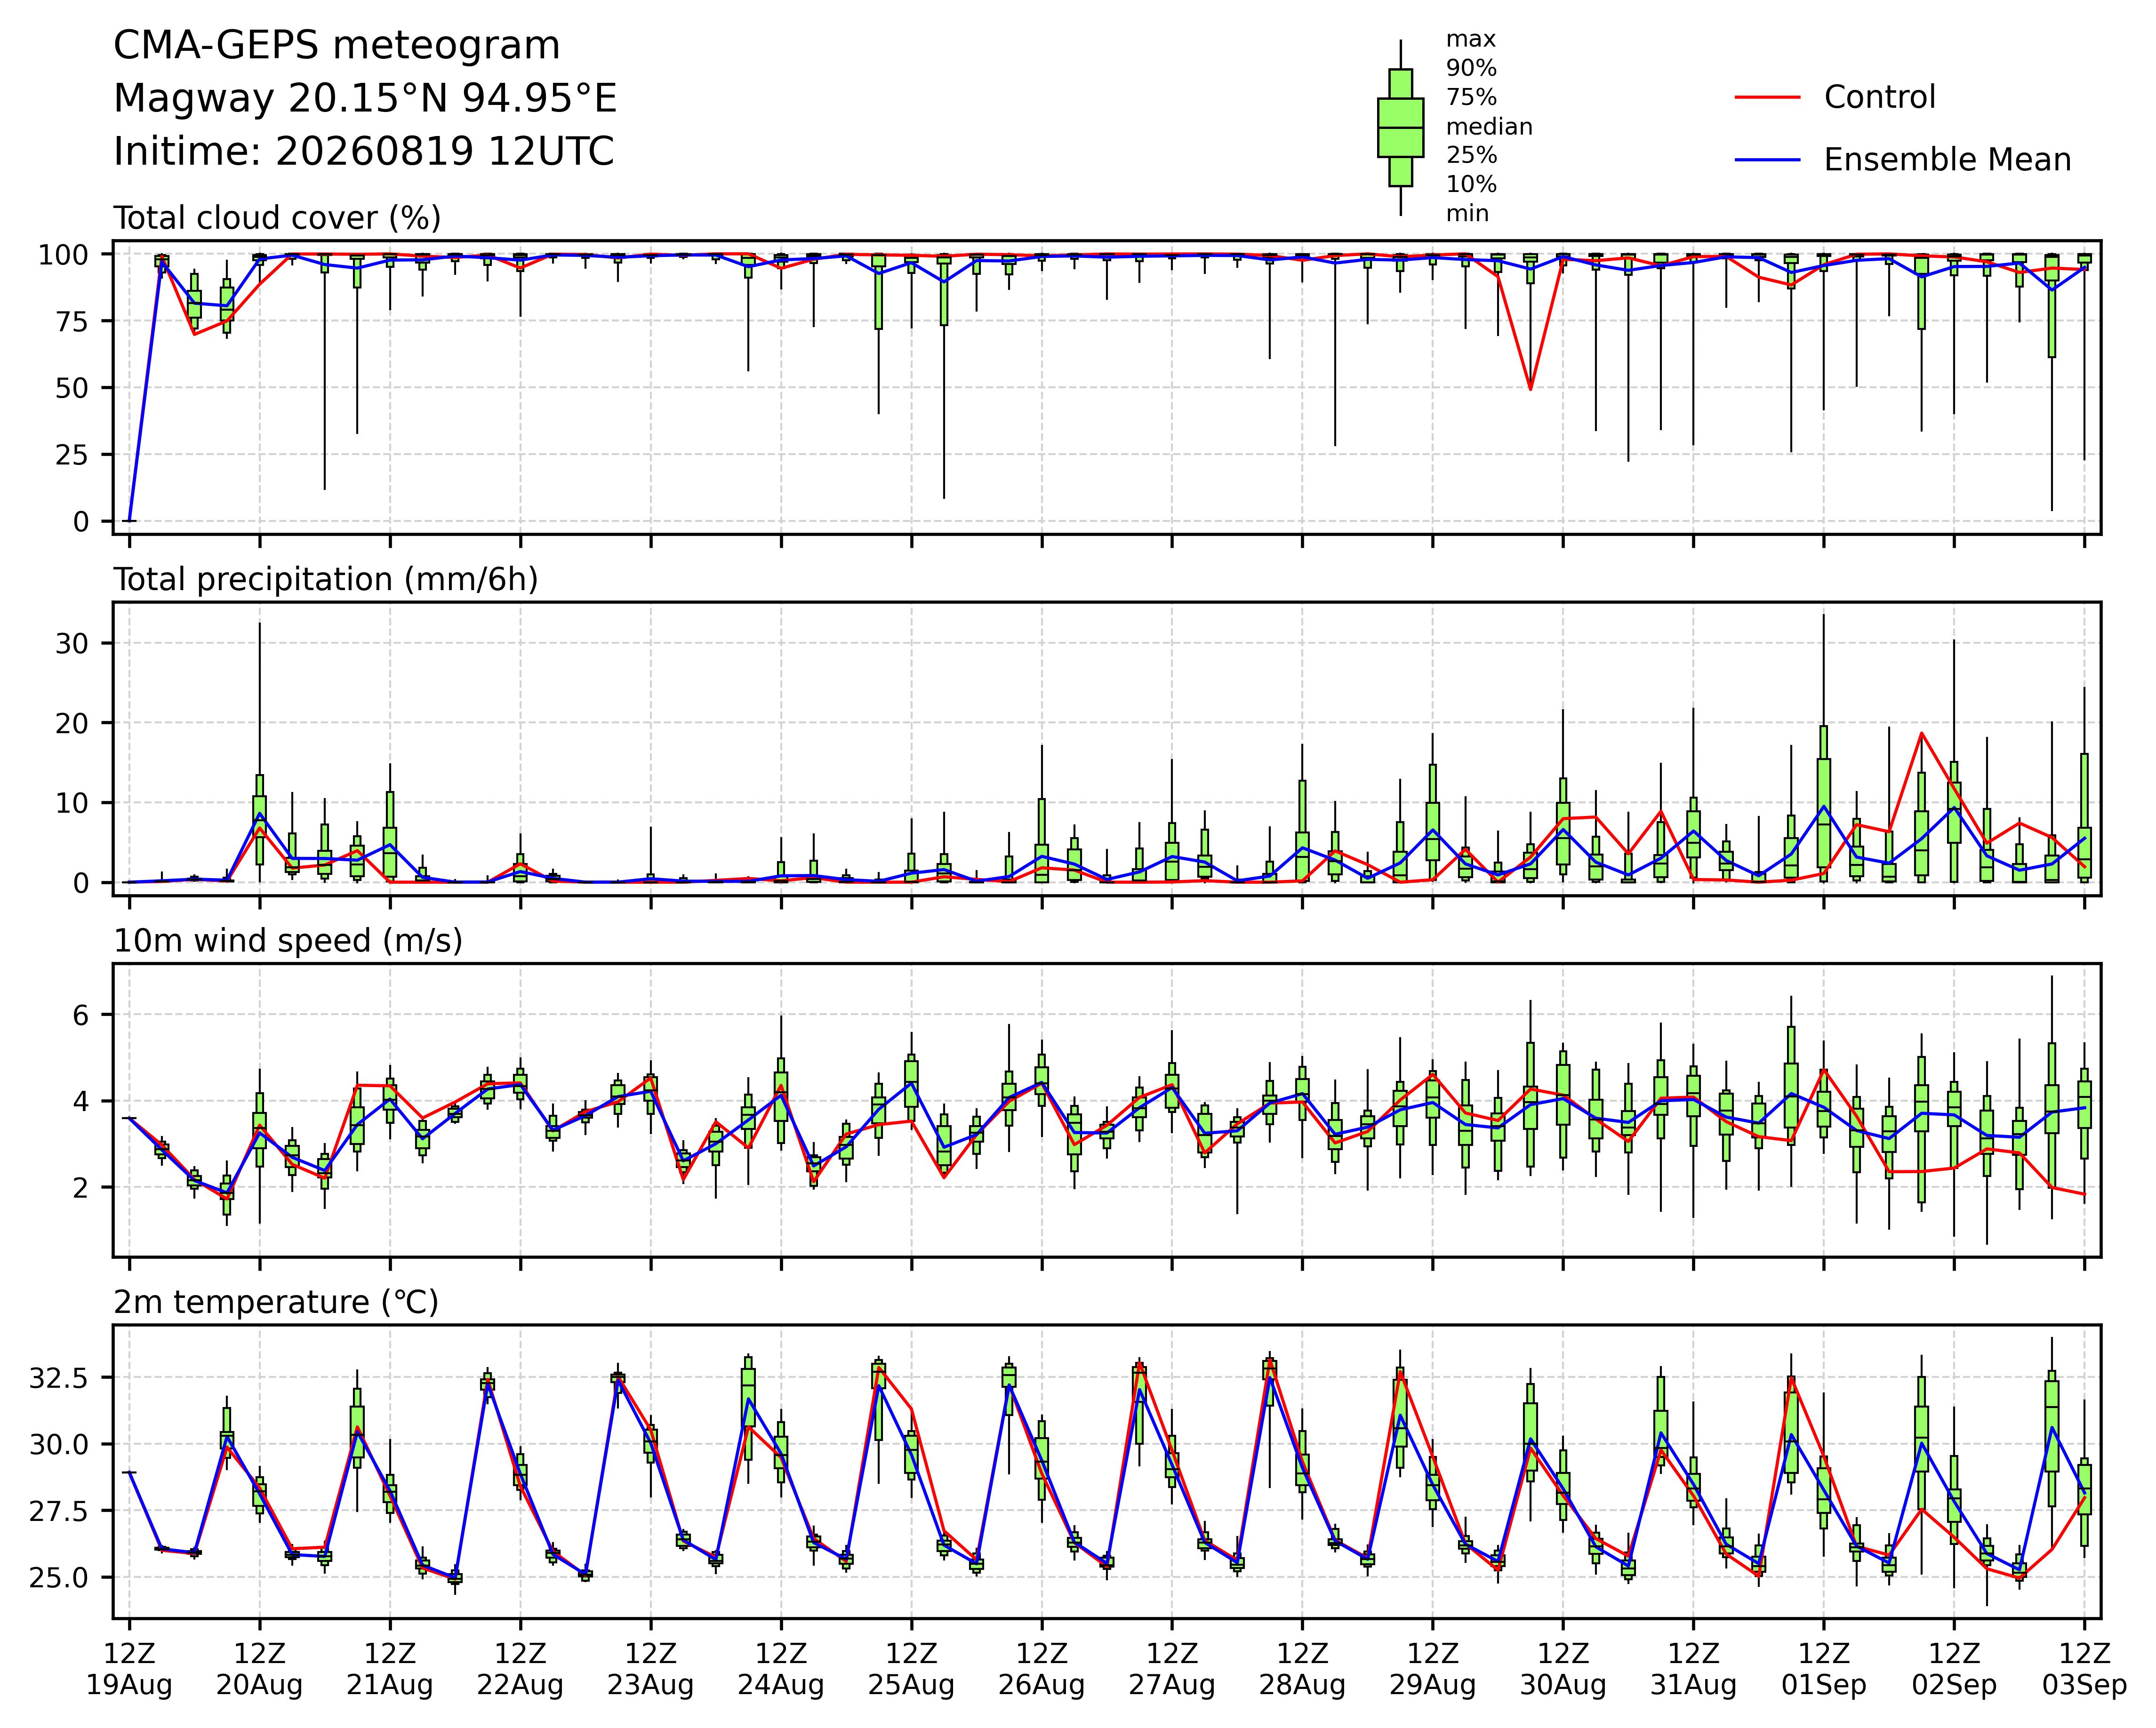Click the Total cloud cover panel title
This screenshot has height=1728, width=2156.
point(277,218)
